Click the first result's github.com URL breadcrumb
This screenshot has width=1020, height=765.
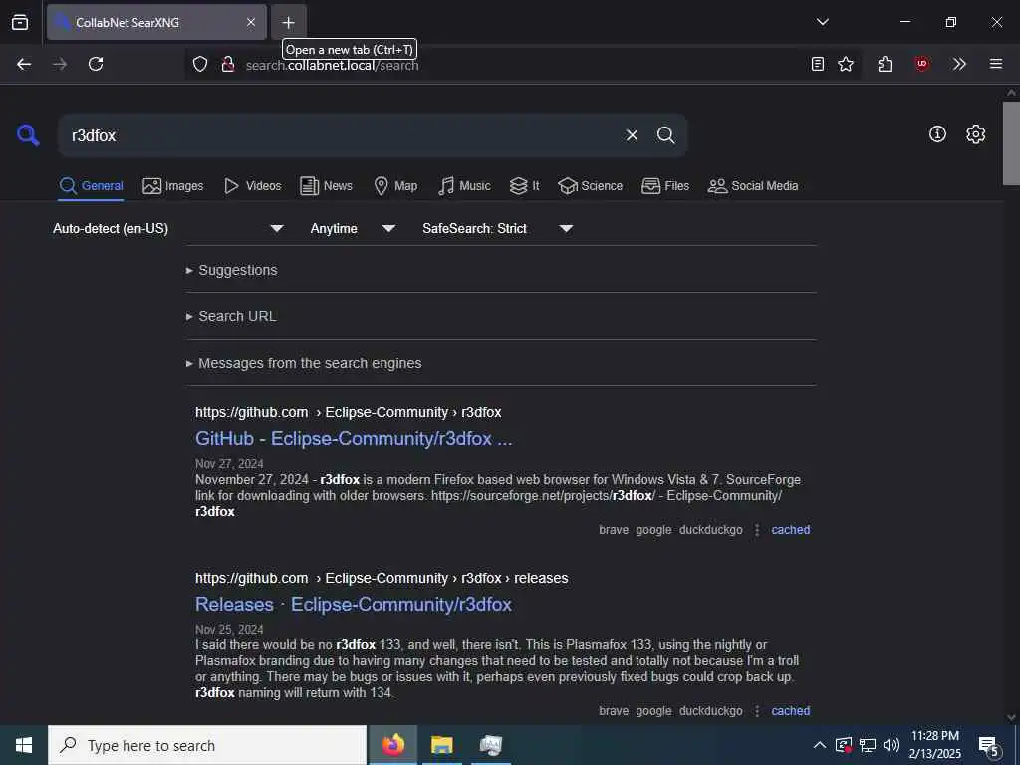click(348, 412)
